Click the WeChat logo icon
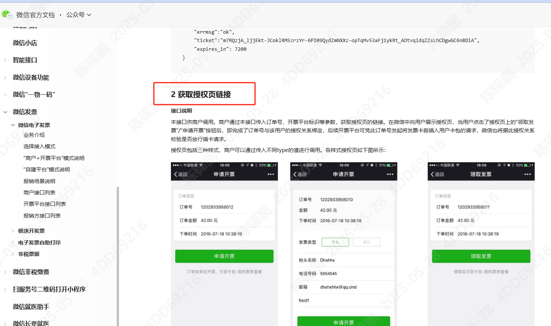Screen dimensions: 551x326 [x=7, y=14]
